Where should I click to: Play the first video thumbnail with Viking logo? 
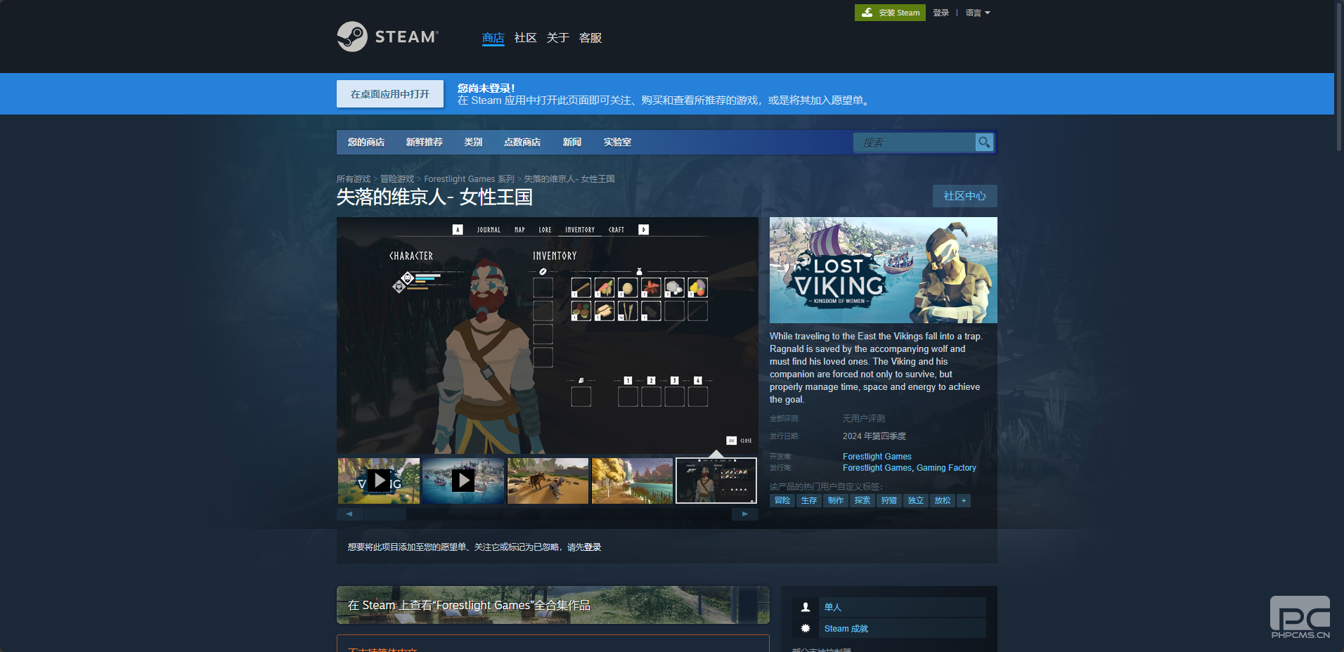point(379,481)
